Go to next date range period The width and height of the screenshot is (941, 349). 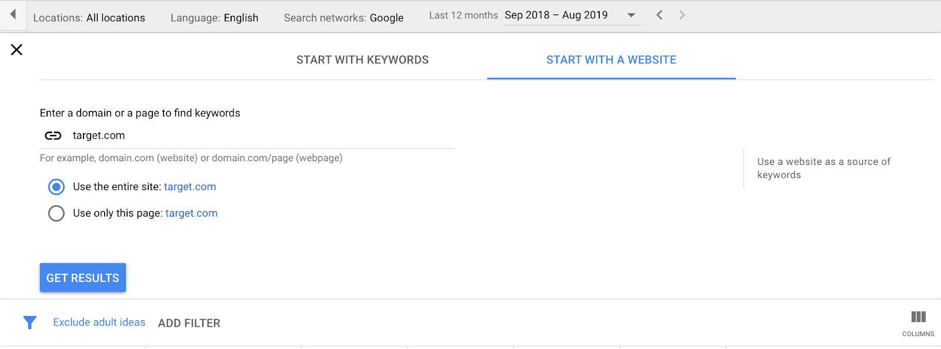tap(682, 15)
